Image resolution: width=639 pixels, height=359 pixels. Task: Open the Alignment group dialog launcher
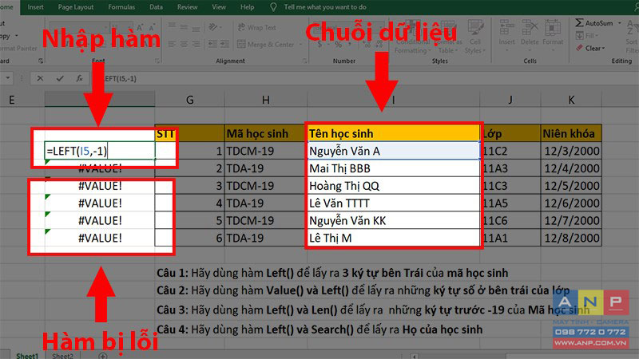point(304,61)
